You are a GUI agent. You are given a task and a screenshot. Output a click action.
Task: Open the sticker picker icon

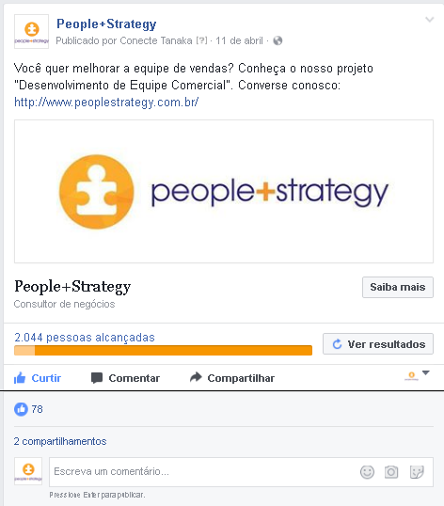tap(417, 472)
